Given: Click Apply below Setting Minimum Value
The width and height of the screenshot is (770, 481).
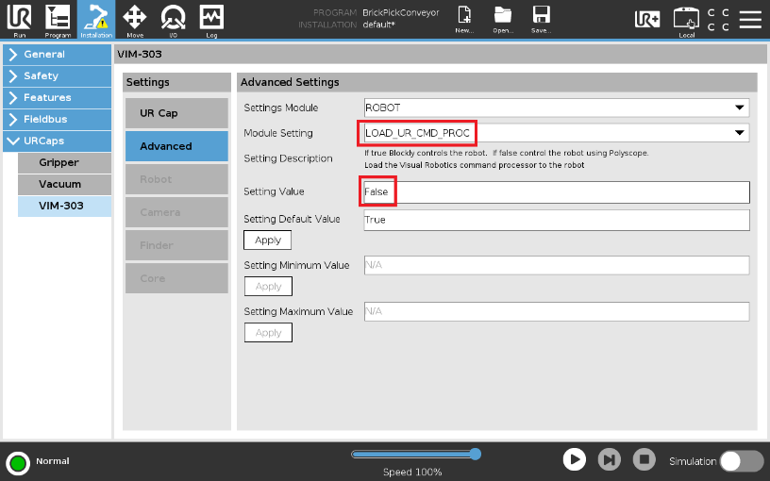Looking at the screenshot, I should tap(268, 286).
